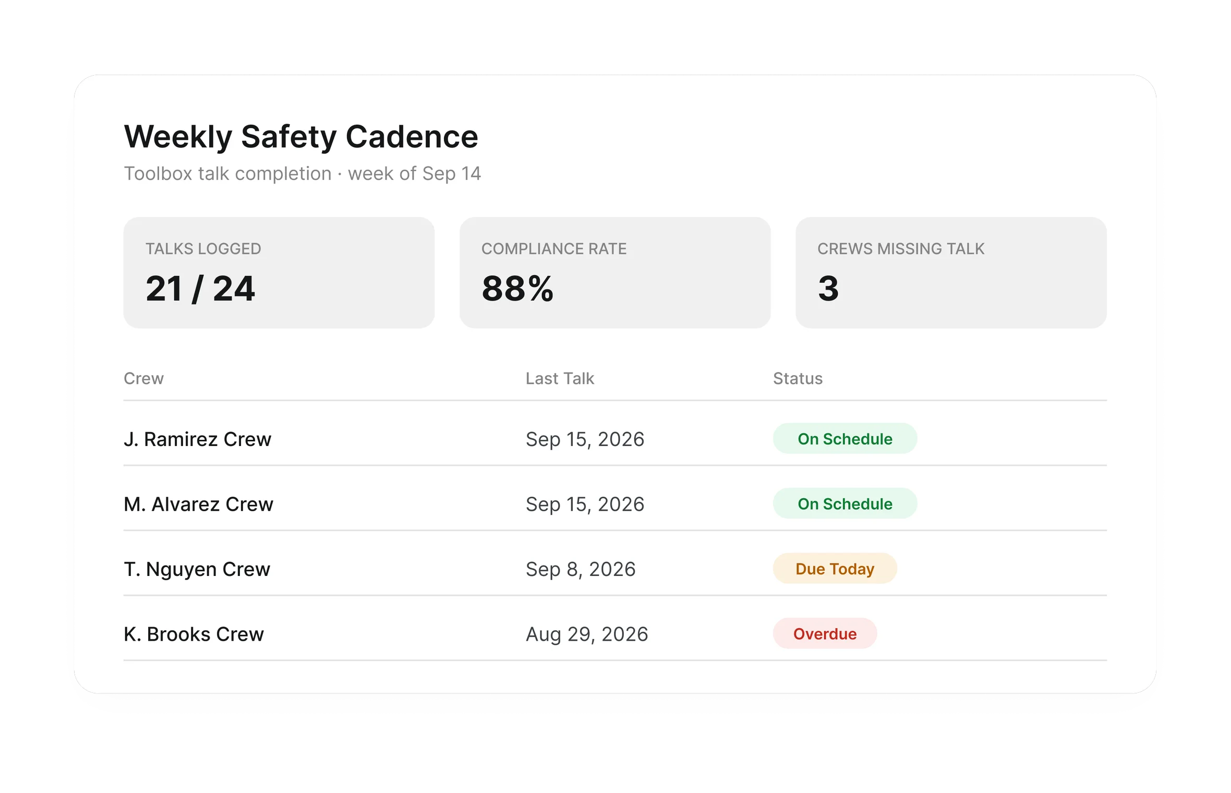This screenshot has width=1231, height=793.
Task: Open the Compliance Rate card
Action: pyautogui.click(x=615, y=273)
